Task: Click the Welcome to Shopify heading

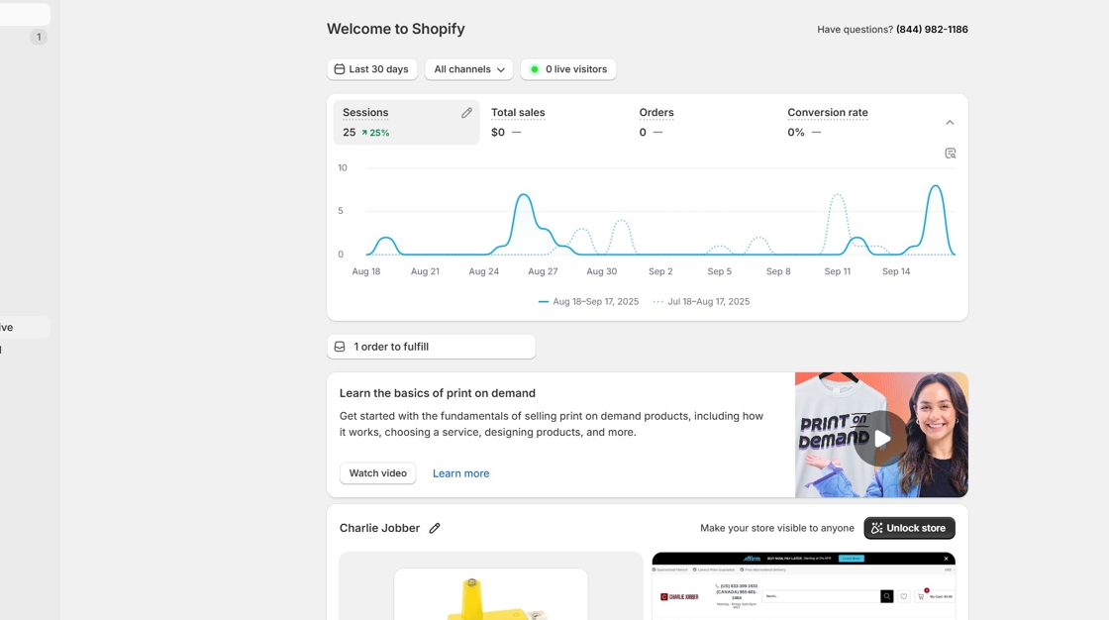Action: pos(396,29)
